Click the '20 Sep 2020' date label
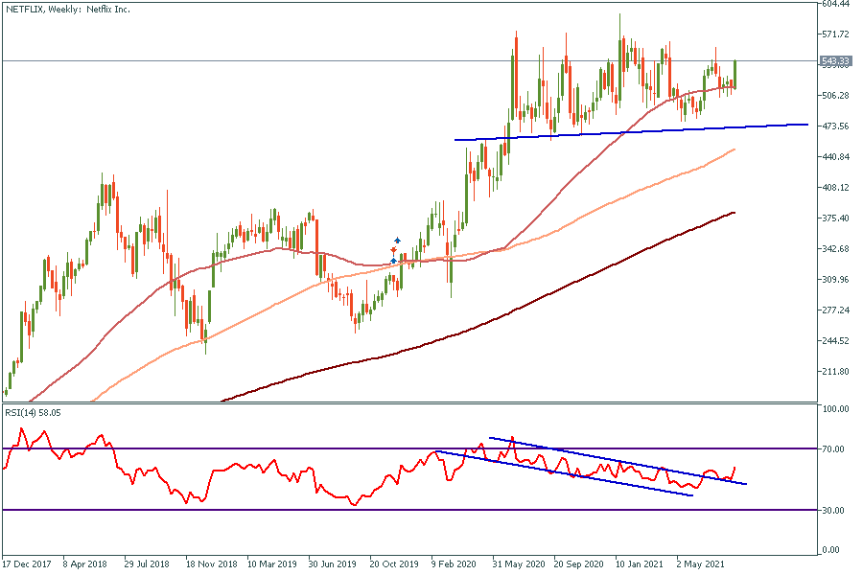The image size is (863, 575). [578, 564]
